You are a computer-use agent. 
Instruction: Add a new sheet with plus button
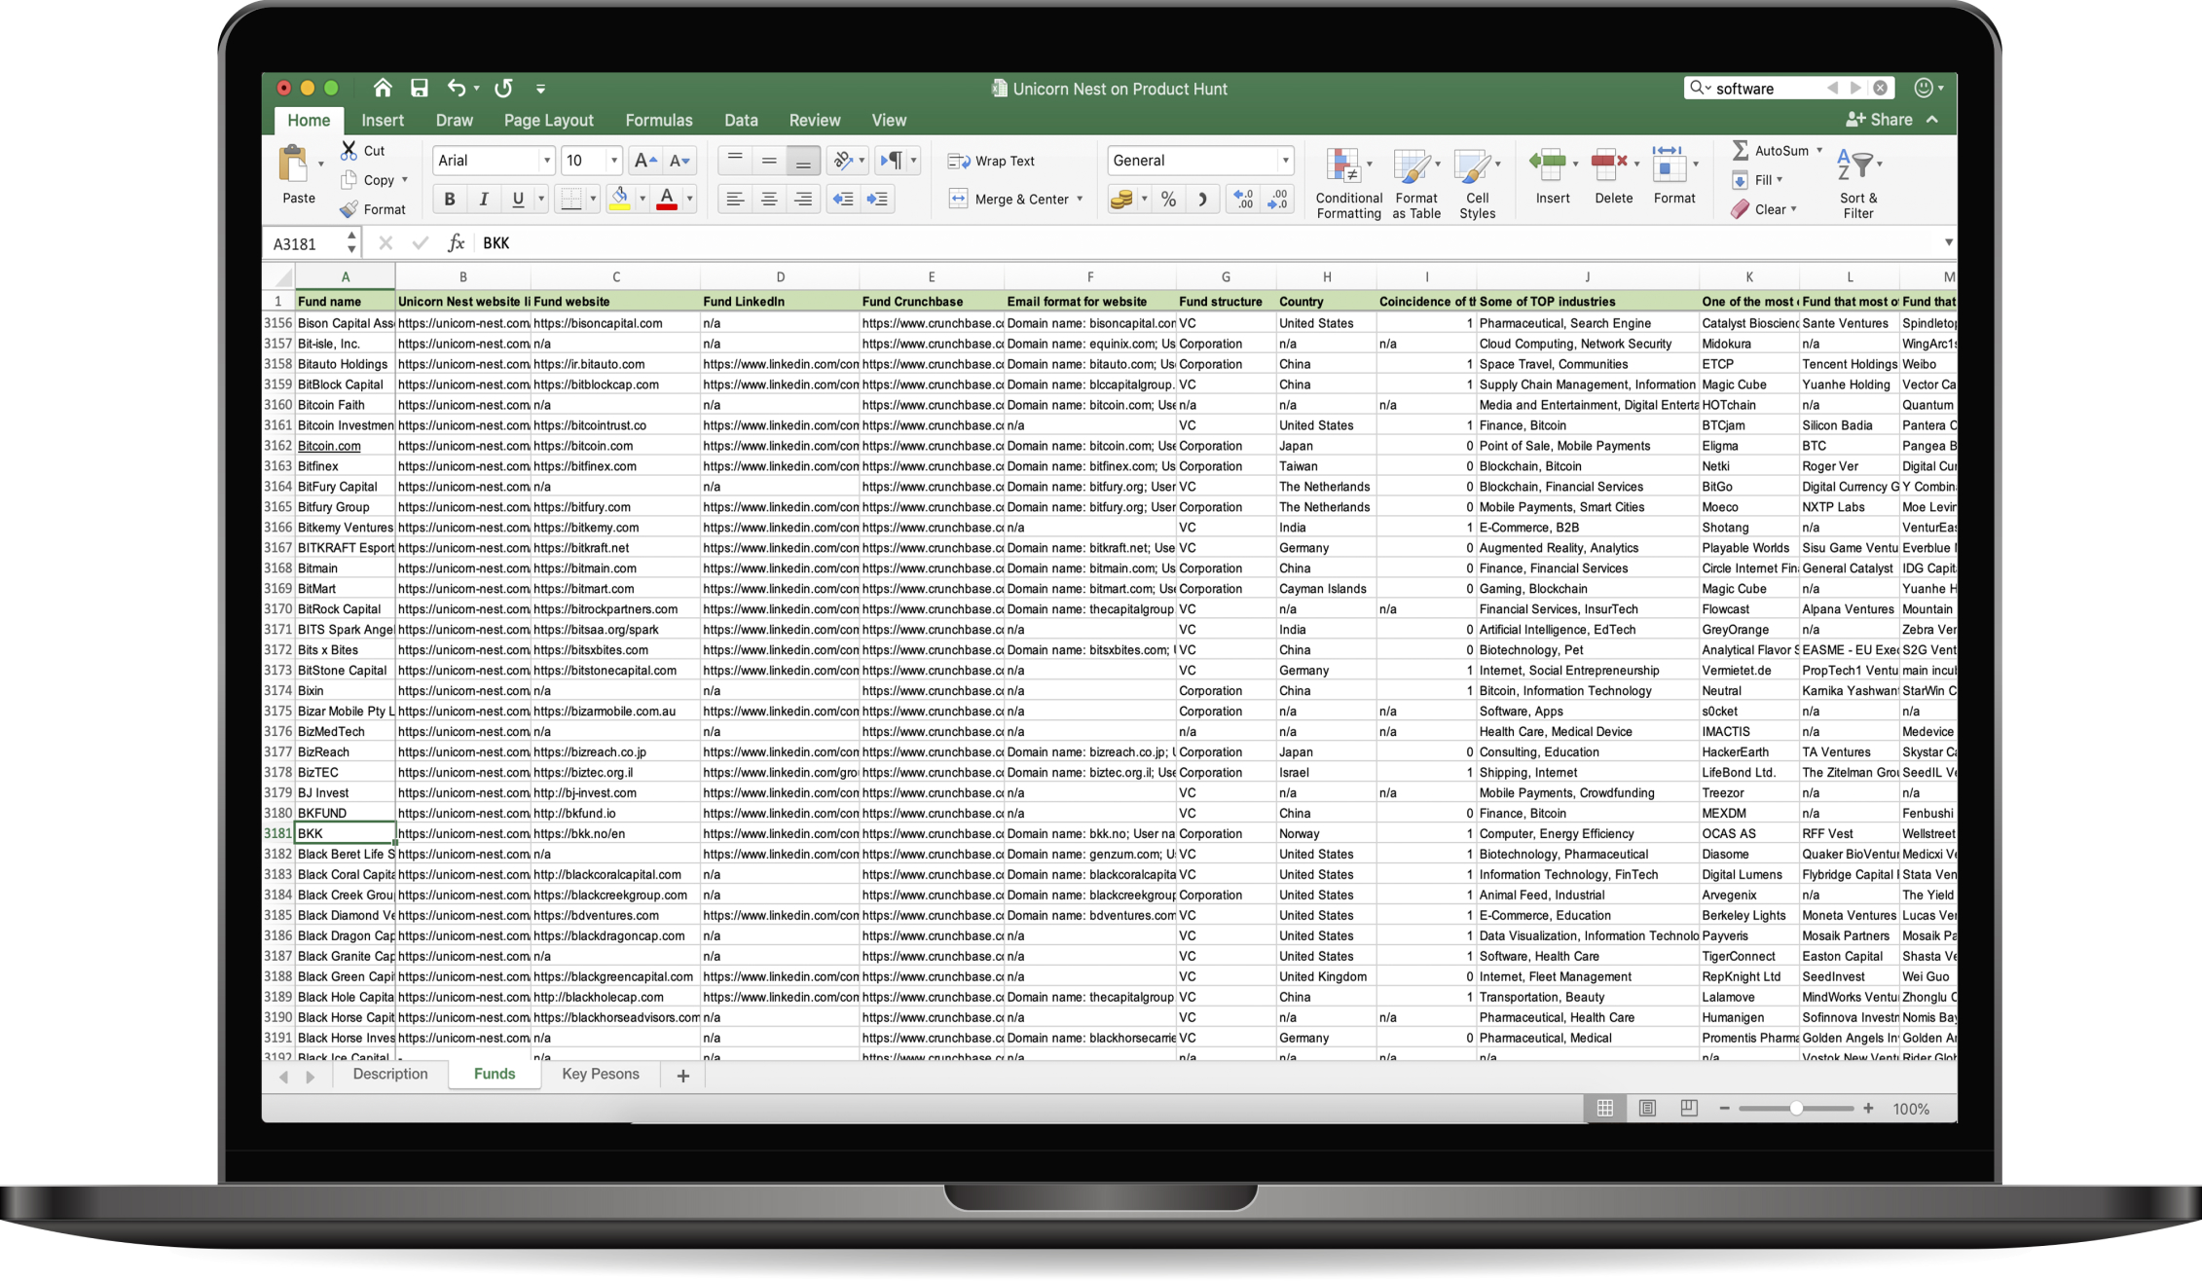pos(682,1076)
